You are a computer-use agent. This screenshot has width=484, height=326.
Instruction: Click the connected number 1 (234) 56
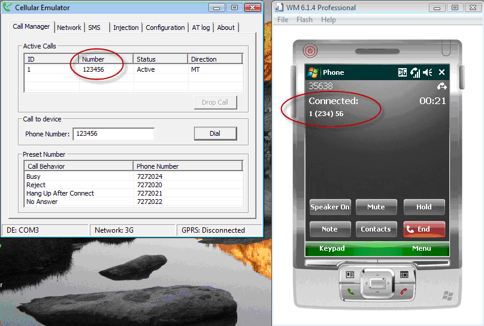(x=326, y=114)
